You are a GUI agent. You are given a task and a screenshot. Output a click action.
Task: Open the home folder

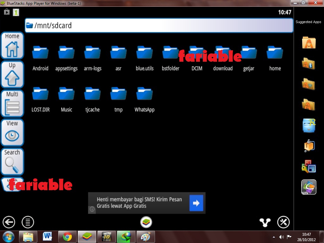pyautogui.click(x=275, y=58)
